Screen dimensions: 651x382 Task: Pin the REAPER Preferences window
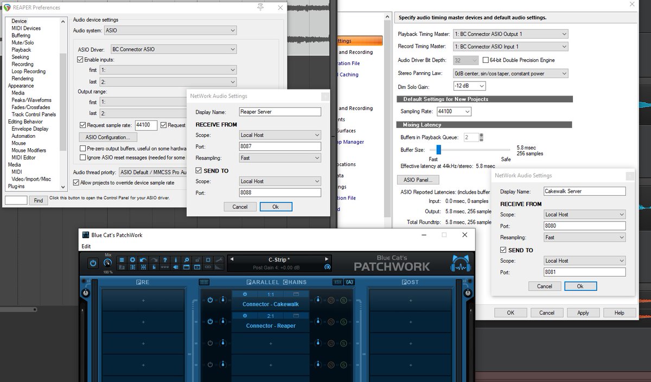pyautogui.click(x=260, y=7)
